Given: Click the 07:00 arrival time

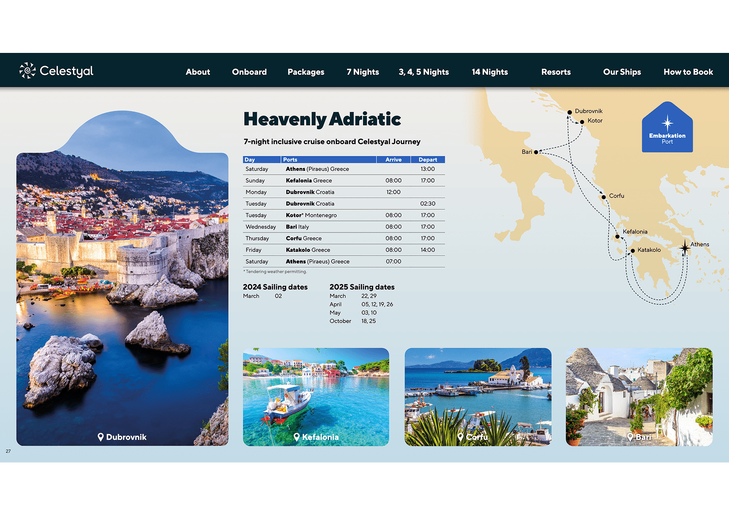Looking at the screenshot, I should [x=394, y=262].
